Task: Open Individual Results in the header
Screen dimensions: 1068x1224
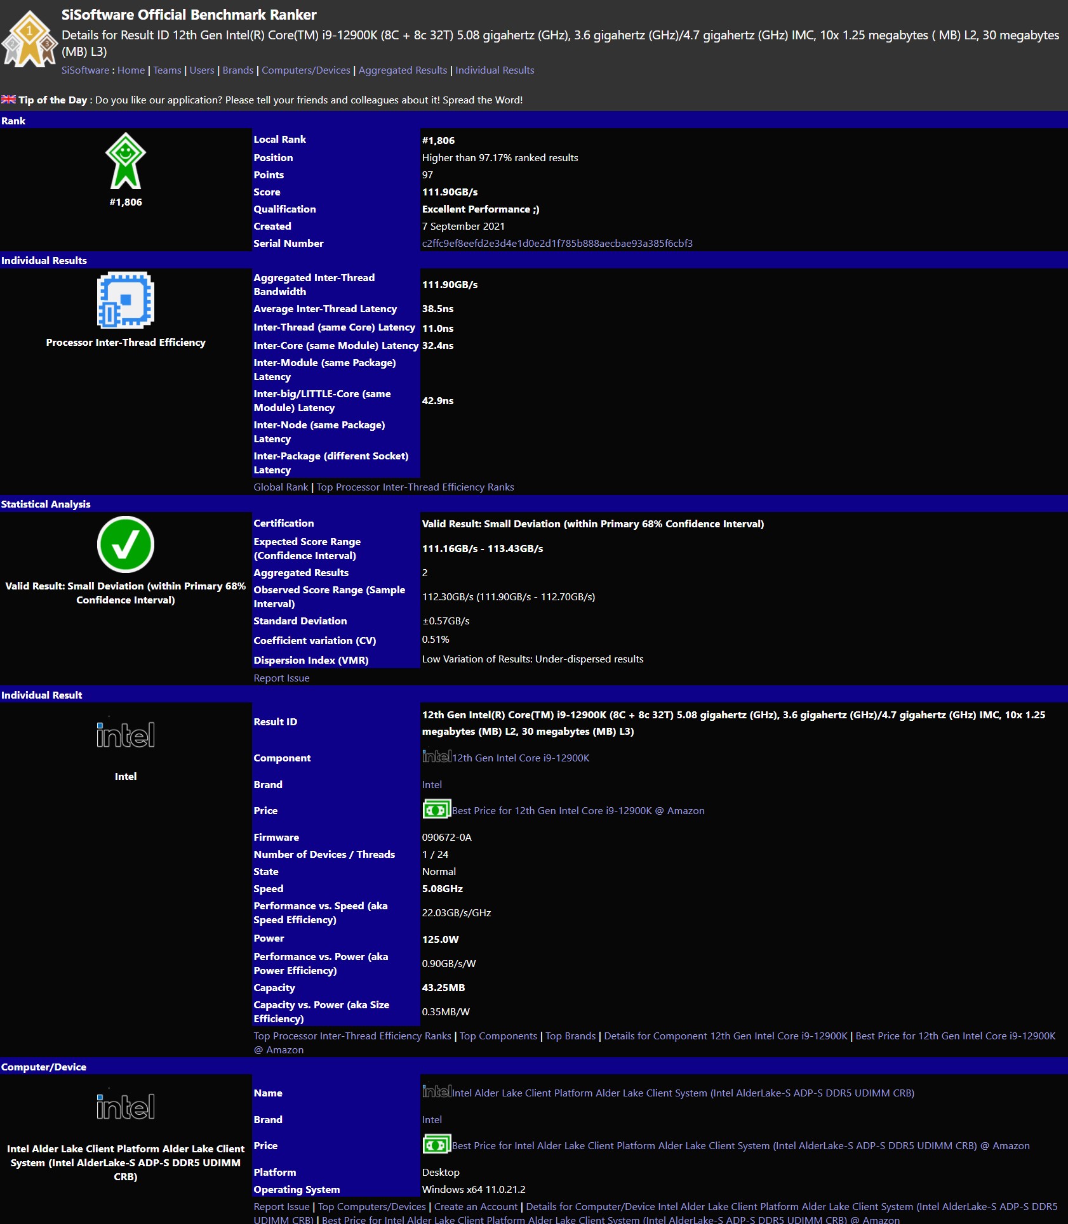Action: (x=495, y=70)
